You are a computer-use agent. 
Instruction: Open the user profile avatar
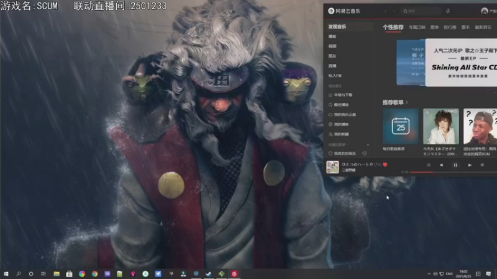(x=485, y=11)
